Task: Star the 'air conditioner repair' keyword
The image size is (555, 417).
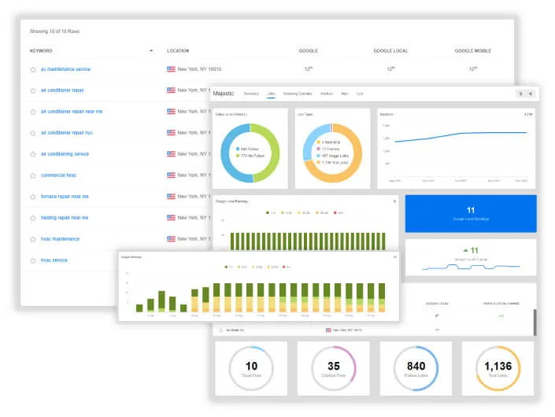Action: point(33,90)
